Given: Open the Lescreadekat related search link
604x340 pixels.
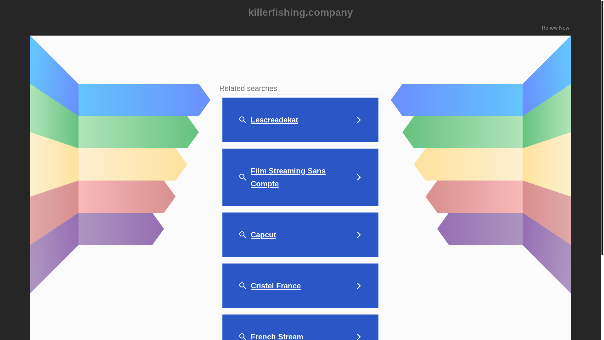Looking at the screenshot, I should pos(274,120).
